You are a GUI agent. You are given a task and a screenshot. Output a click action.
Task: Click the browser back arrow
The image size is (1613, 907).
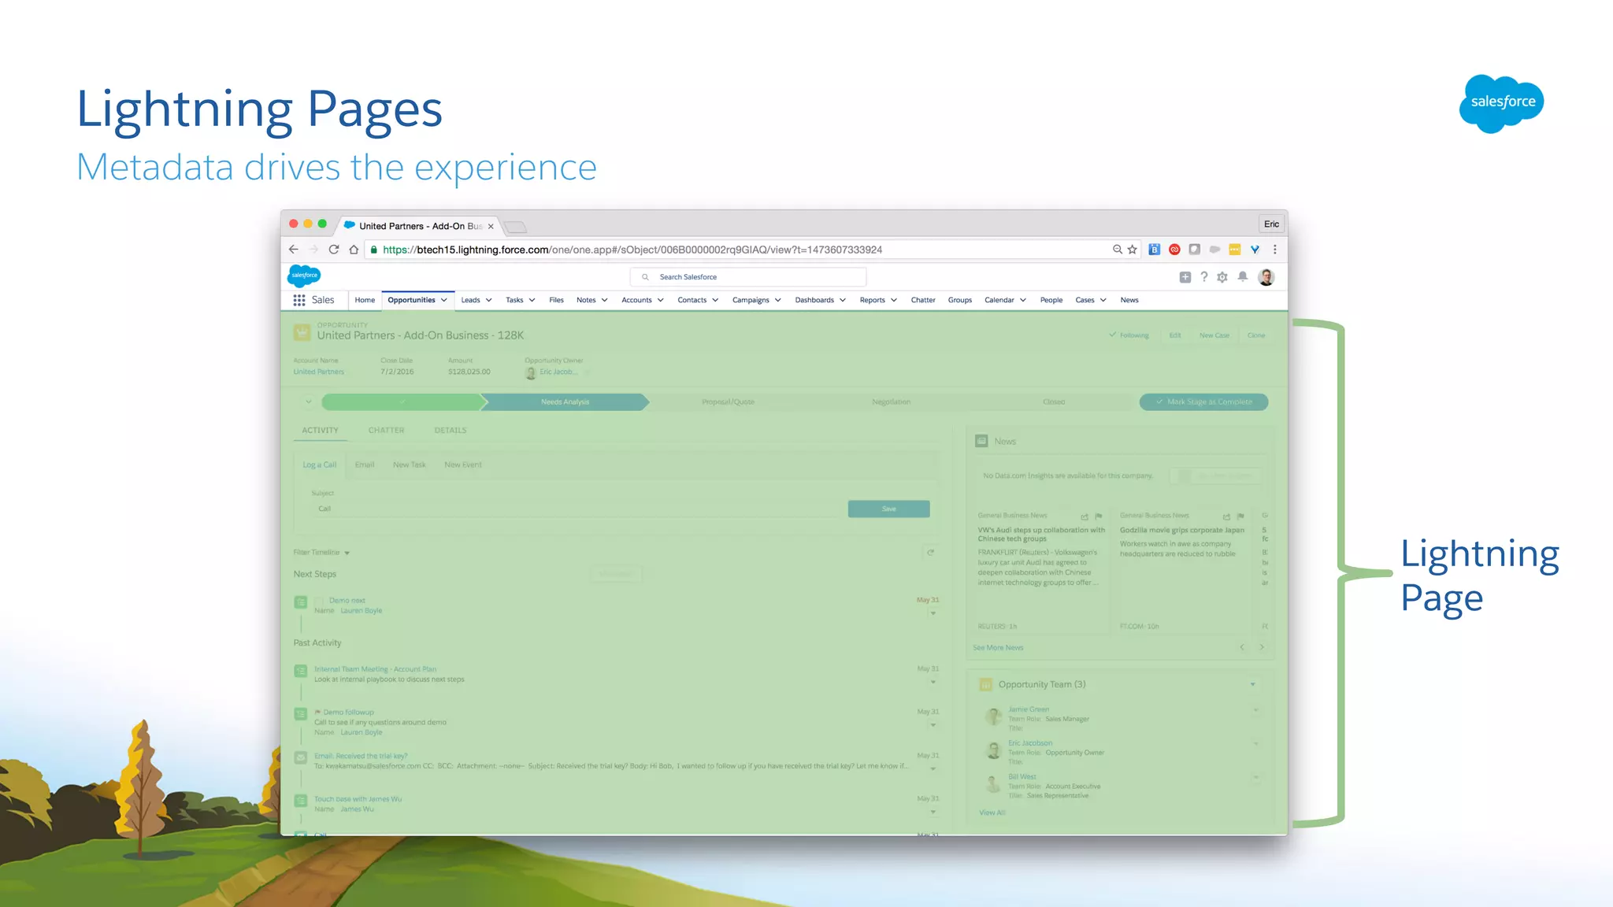click(x=294, y=250)
